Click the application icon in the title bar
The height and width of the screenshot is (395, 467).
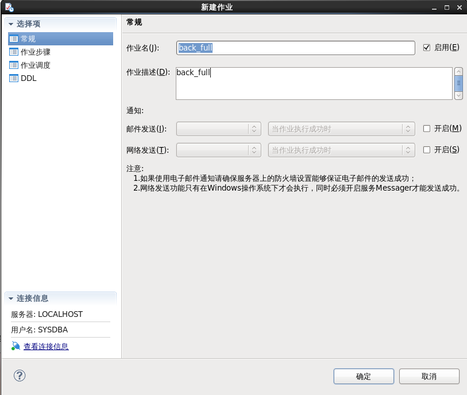coord(8,7)
